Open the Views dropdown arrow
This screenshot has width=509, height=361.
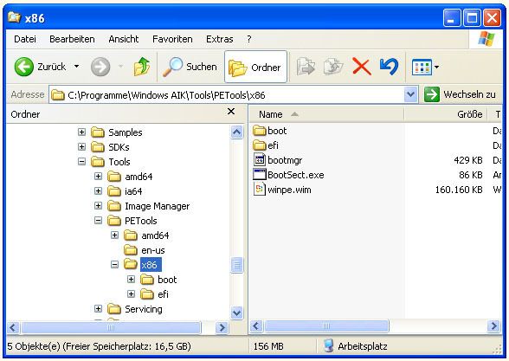point(436,68)
